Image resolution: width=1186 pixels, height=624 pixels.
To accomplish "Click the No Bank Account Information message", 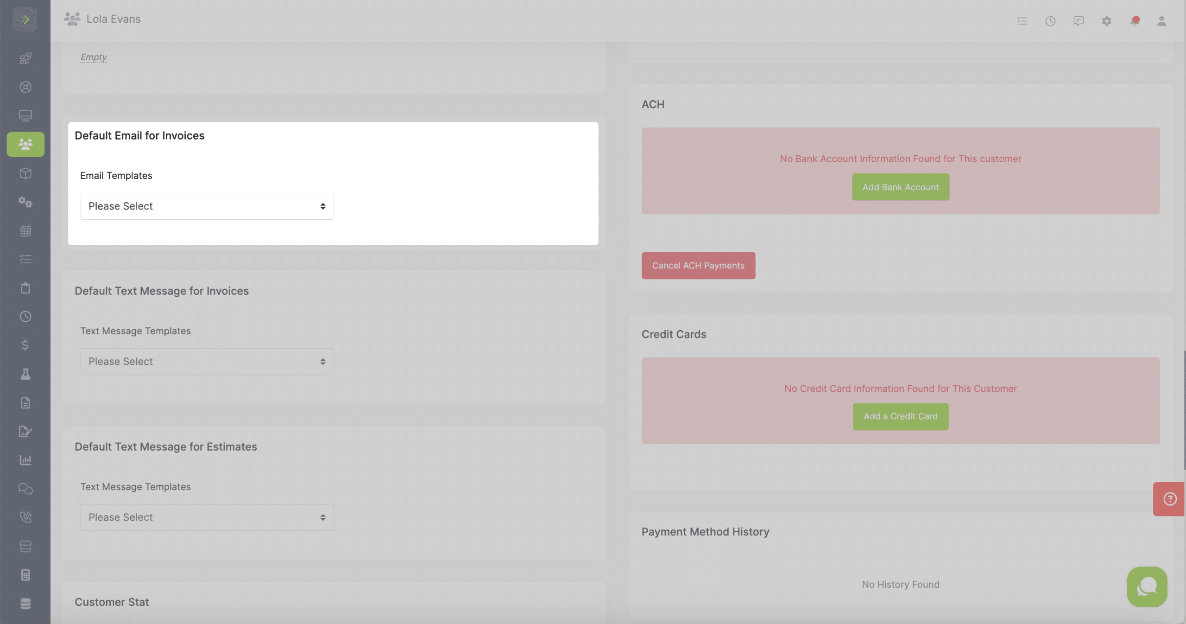I will (x=901, y=159).
